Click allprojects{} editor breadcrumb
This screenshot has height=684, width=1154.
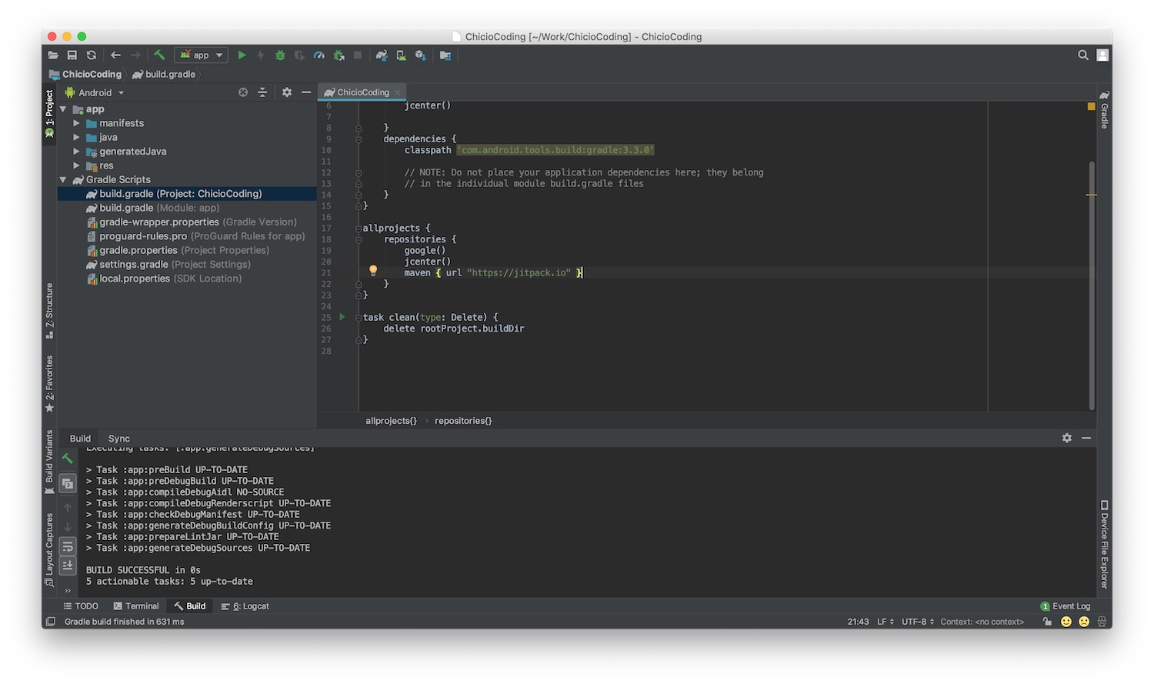[391, 421]
